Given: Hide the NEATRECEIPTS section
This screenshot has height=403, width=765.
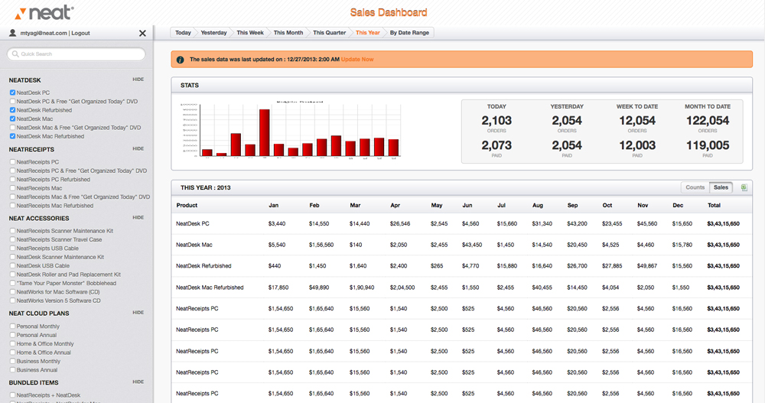Looking at the screenshot, I should [x=138, y=148].
